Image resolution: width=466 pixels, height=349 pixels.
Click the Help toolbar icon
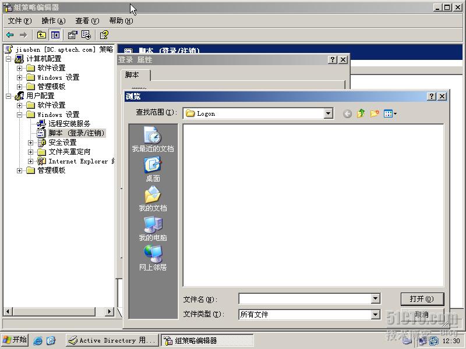(104, 35)
